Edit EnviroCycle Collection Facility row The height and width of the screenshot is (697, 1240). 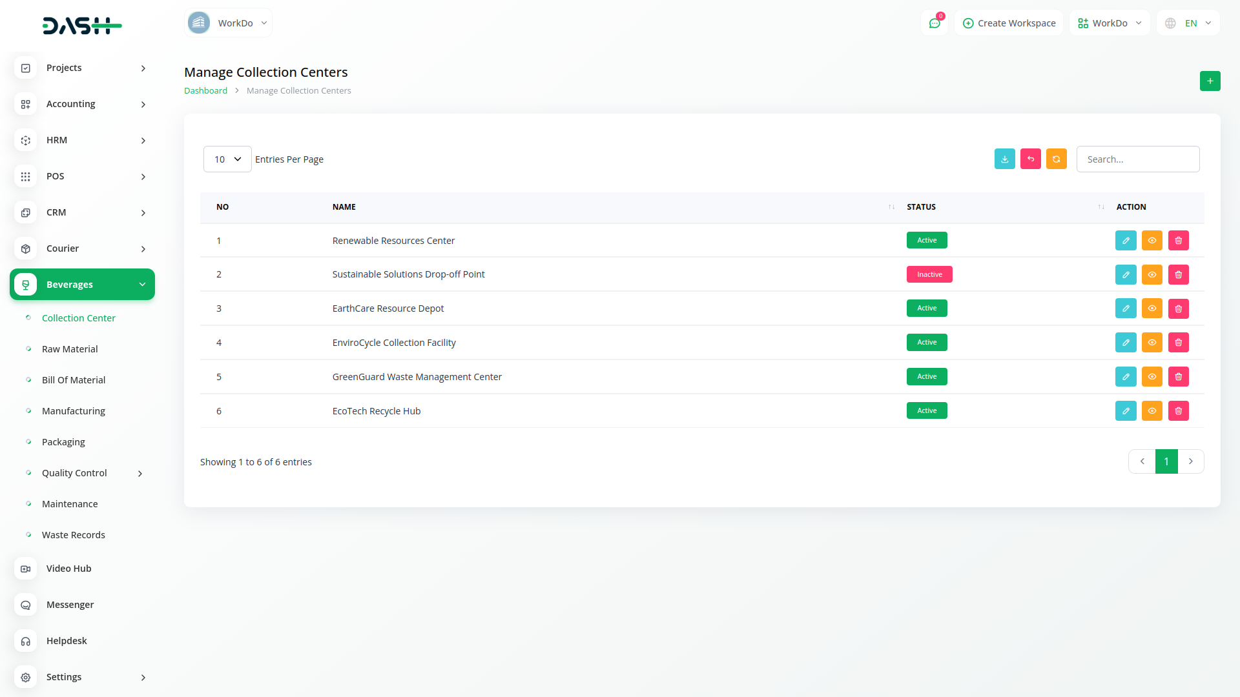(1125, 342)
